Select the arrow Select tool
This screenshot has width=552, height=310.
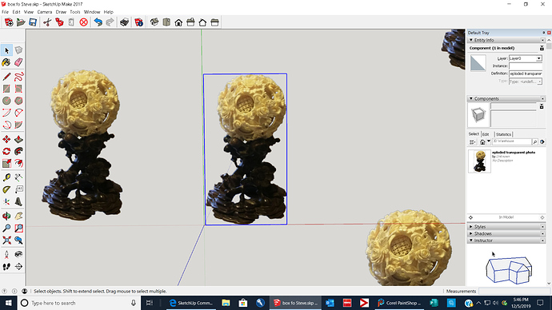pos(6,50)
